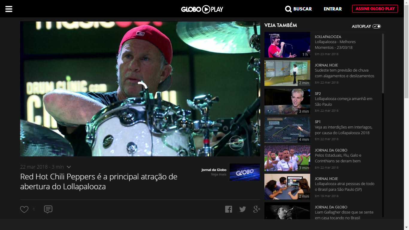
Task: Click video title 'Red Hot Chili Peppers é a principal'
Action: tap(99, 181)
